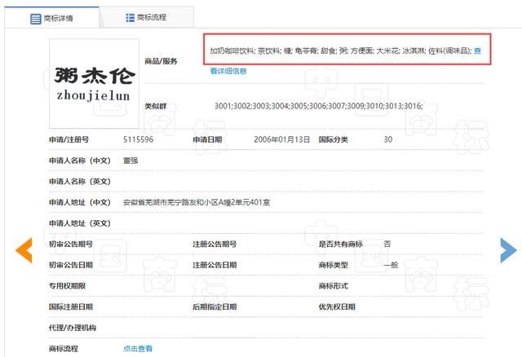Screen dimensions: 522x357
Task: Open the 商标详情 tab
Action: (51, 18)
